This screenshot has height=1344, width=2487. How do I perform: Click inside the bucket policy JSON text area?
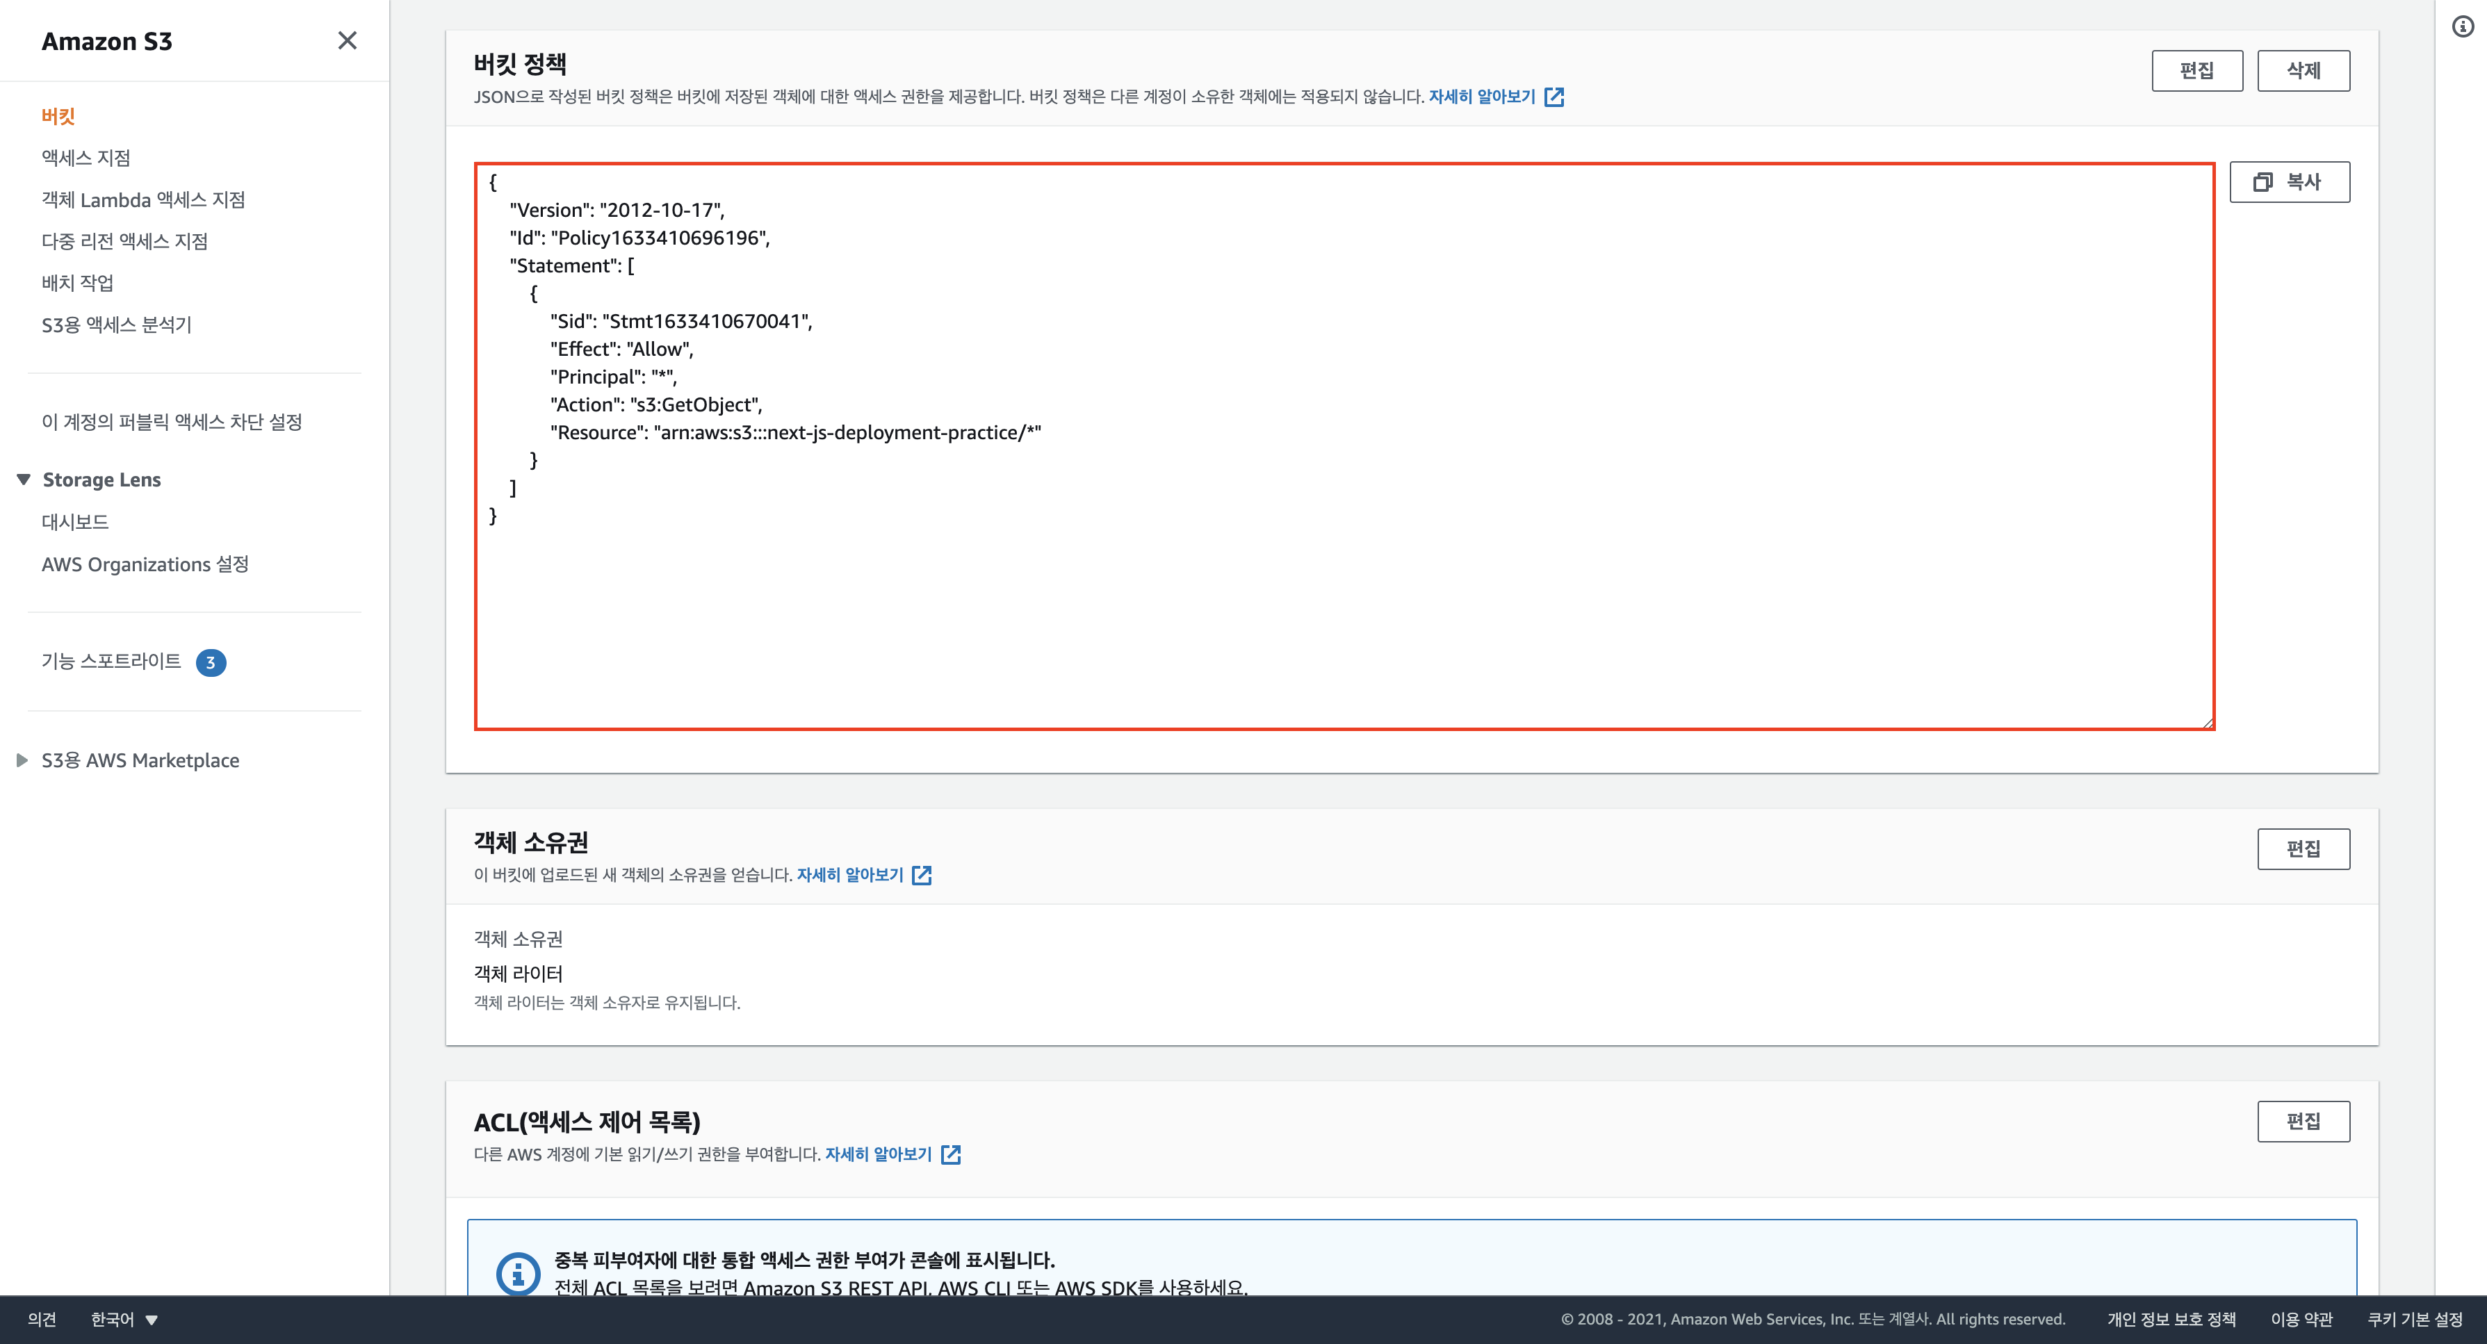pos(1342,598)
